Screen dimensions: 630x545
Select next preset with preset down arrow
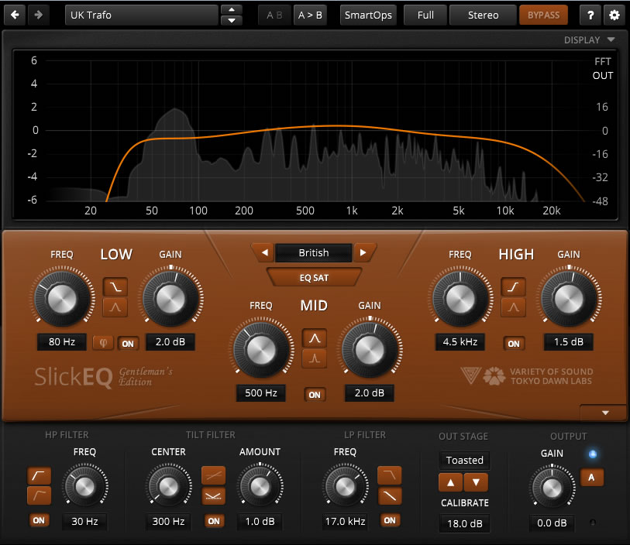tap(232, 20)
